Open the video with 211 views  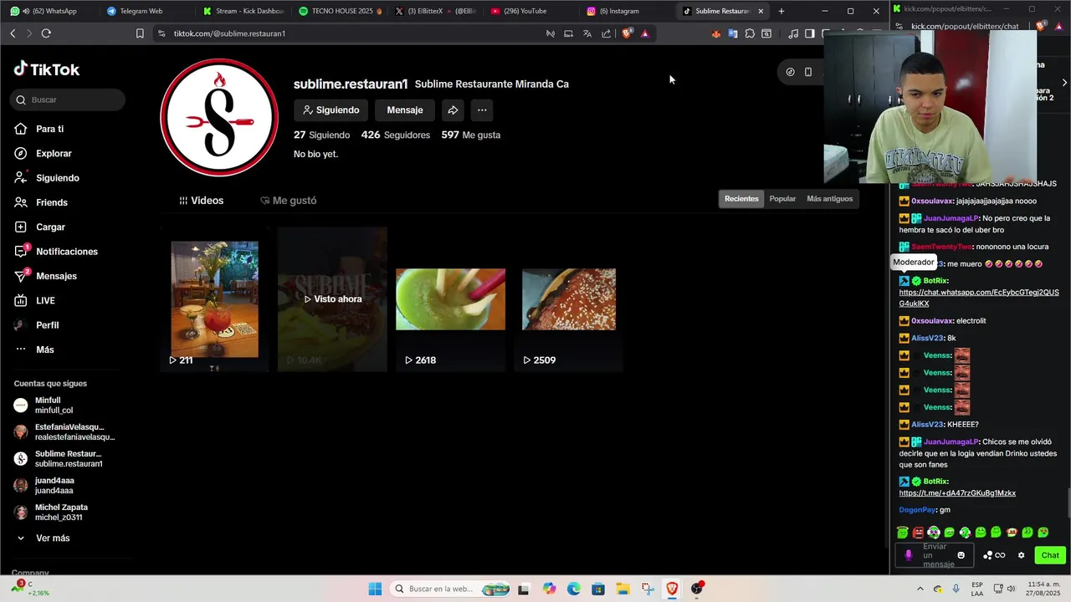pos(214,299)
